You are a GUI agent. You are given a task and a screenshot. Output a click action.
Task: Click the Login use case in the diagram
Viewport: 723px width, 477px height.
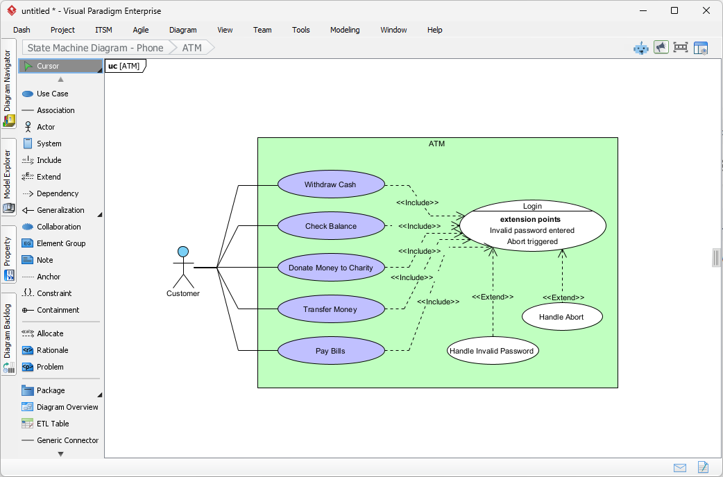pos(531,225)
